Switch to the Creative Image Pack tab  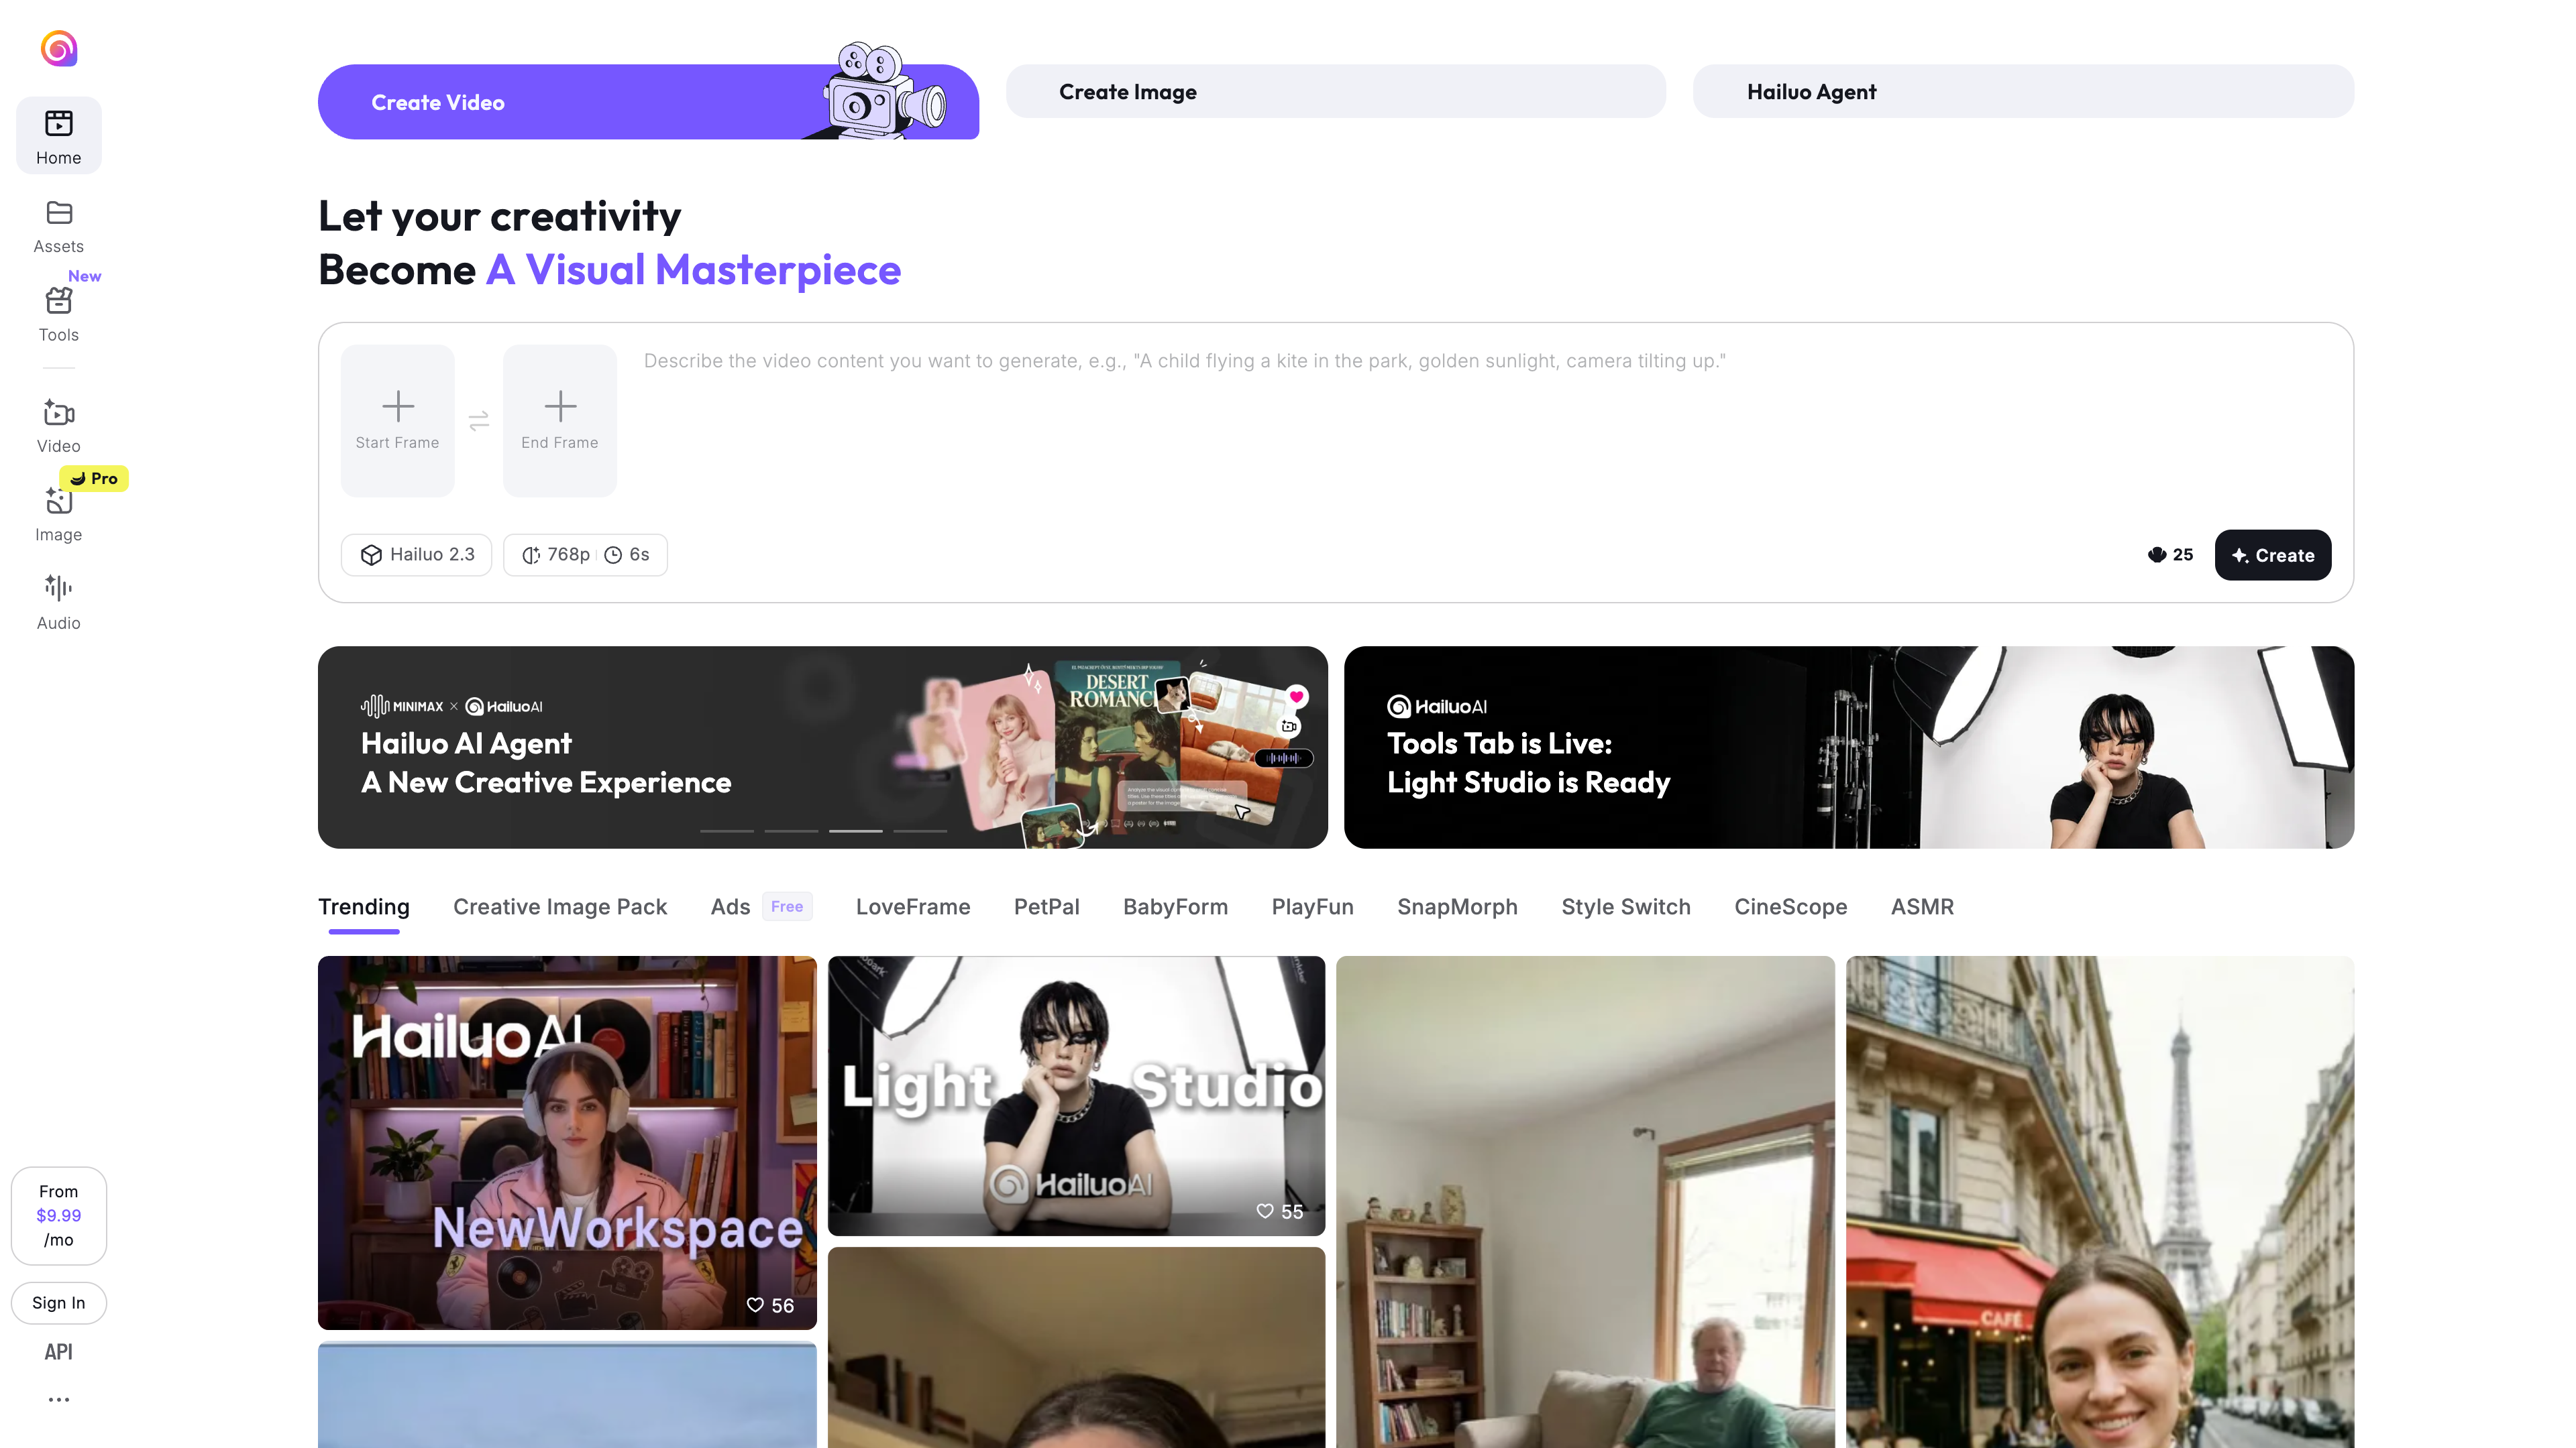click(559, 906)
